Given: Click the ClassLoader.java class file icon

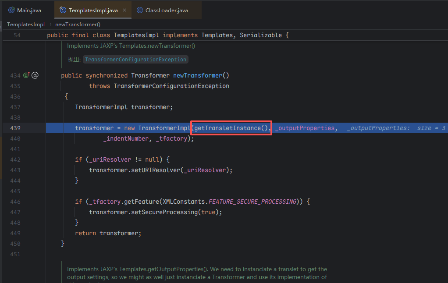Looking at the screenshot, I should pos(140,10).
